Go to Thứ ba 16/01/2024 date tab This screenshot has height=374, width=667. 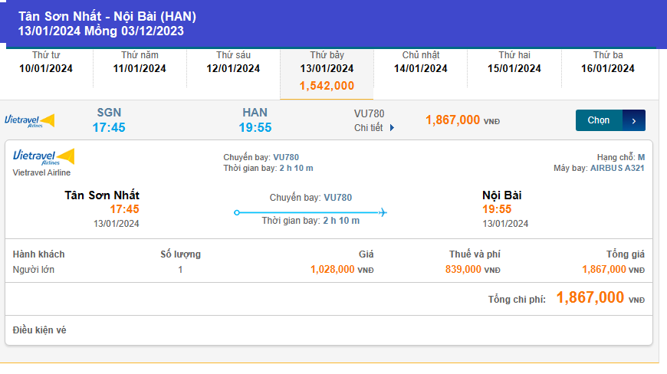[608, 62]
